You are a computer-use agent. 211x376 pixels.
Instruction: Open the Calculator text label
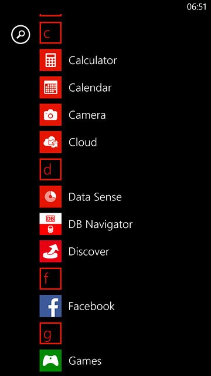93,60
